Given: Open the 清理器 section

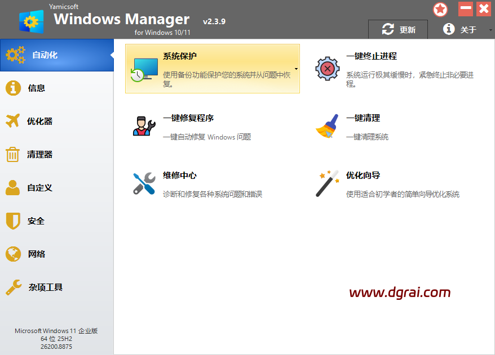Looking at the screenshot, I should [x=57, y=154].
